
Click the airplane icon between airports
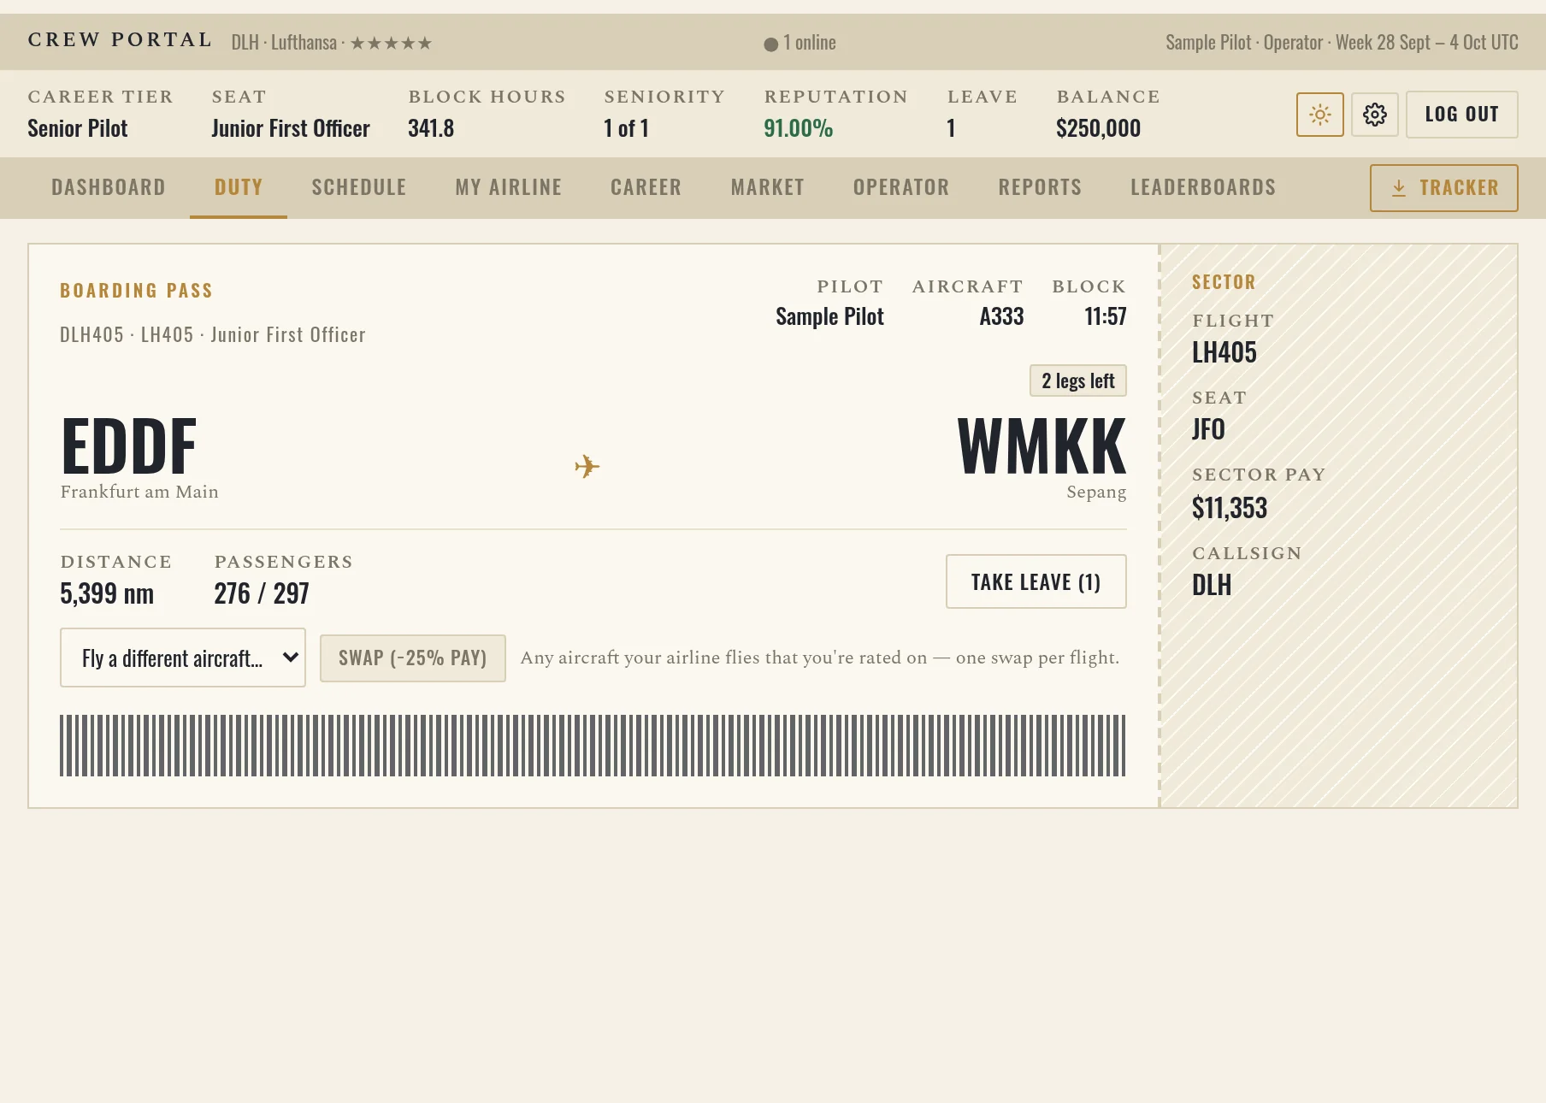[x=587, y=466]
